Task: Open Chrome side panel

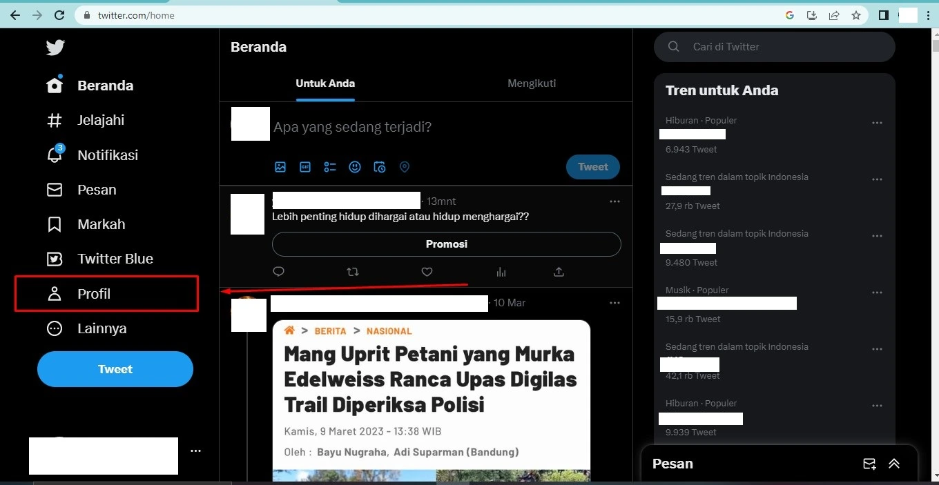Action: pyautogui.click(x=884, y=15)
